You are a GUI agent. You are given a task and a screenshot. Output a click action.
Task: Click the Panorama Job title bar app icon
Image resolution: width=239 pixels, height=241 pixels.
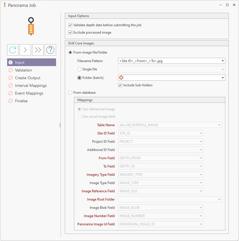point(5,5)
